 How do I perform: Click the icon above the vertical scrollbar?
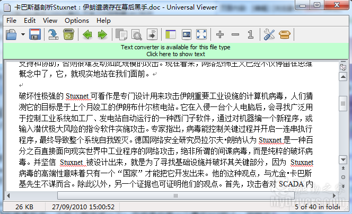click(343, 67)
